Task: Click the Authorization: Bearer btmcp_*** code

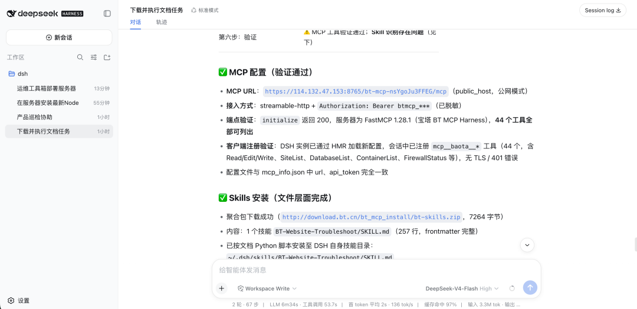Action: pos(374,106)
